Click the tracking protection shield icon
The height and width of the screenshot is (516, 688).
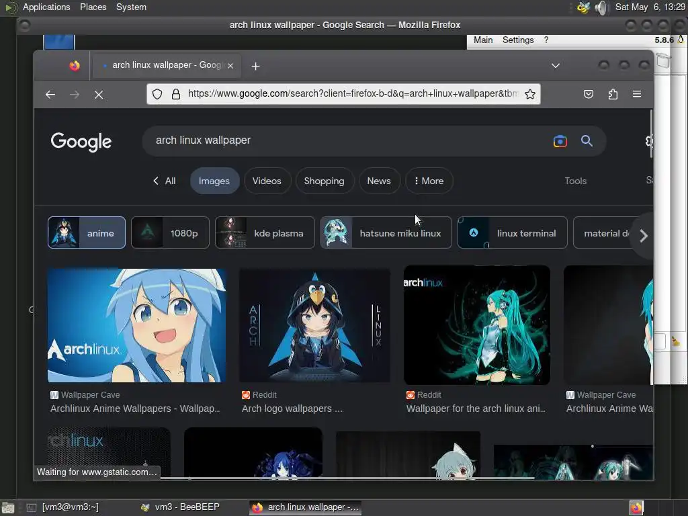(157, 94)
